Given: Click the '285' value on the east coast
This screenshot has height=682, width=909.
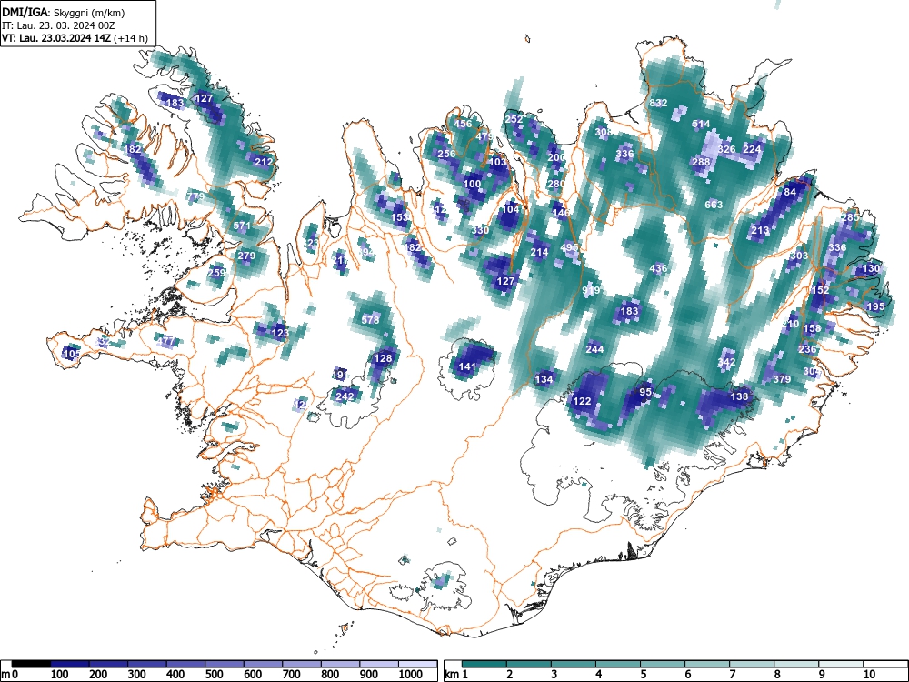Looking at the screenshot, I should (x=850, y=217).
